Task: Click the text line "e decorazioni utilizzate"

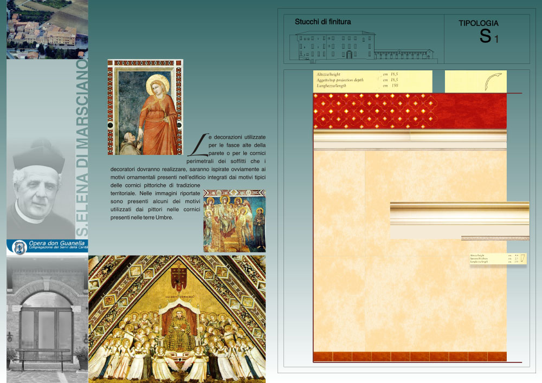Action: [237, 137]
